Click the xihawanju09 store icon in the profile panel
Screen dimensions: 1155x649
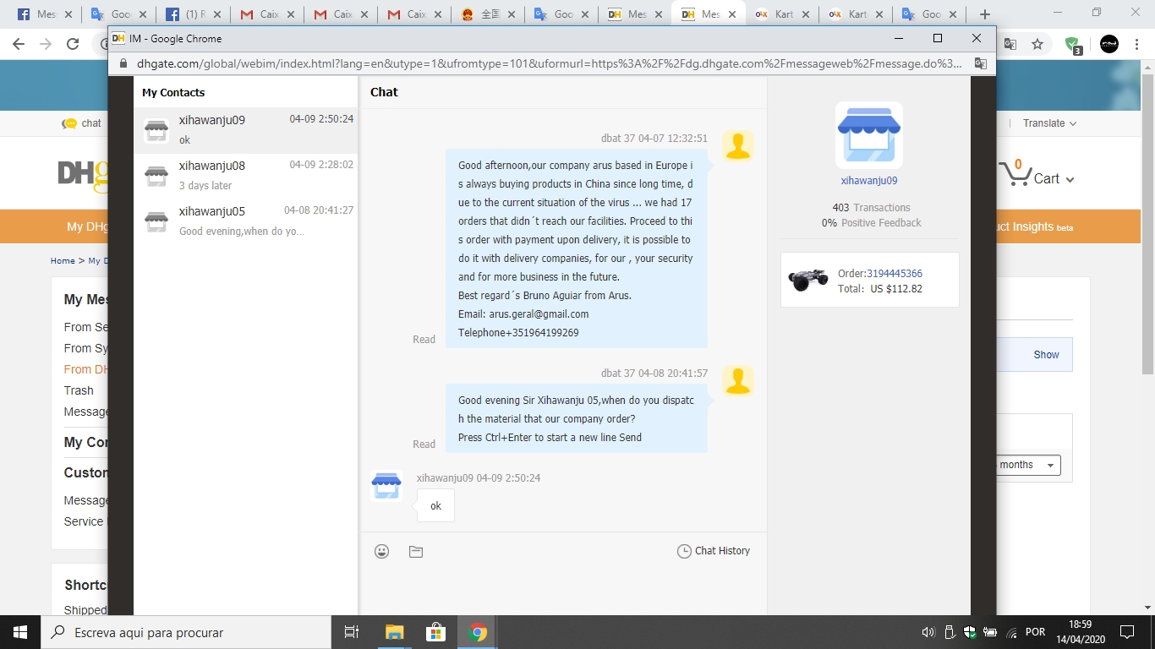[x=868, y=134]
